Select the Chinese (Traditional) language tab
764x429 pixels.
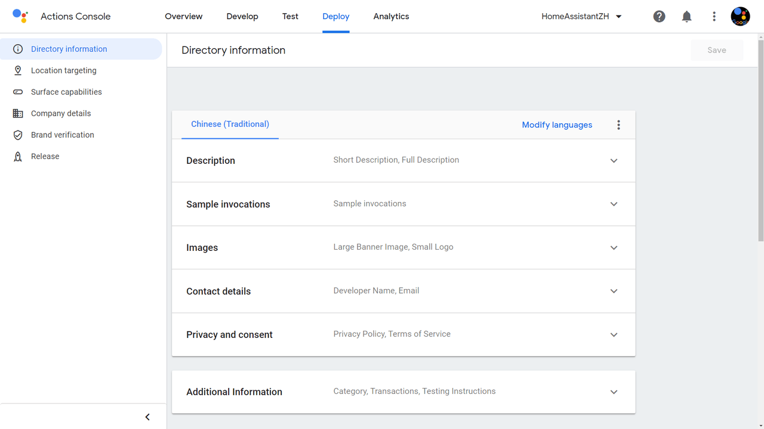(x=230, y=125)
